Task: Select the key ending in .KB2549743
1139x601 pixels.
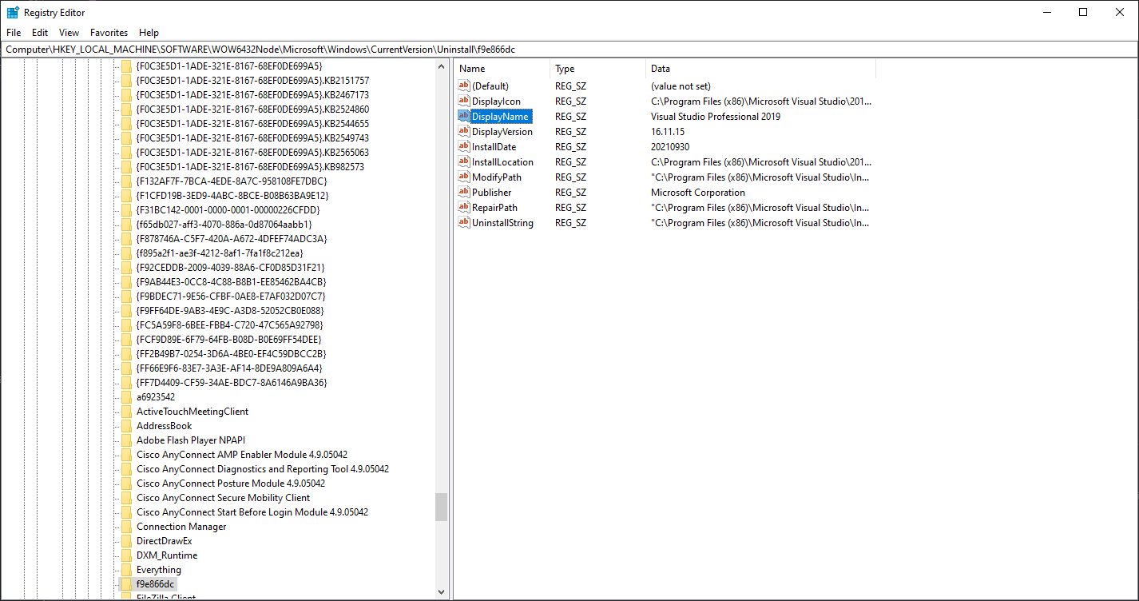Action: (252, 138)
